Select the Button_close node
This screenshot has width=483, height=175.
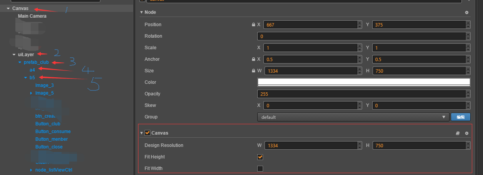[x=49, y=147]
